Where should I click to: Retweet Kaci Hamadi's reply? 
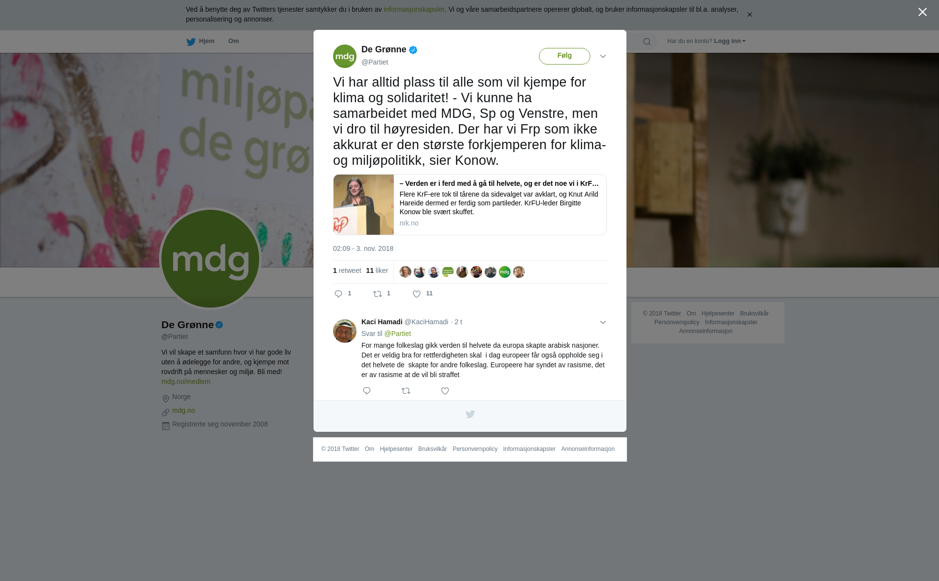coord(406,391)
